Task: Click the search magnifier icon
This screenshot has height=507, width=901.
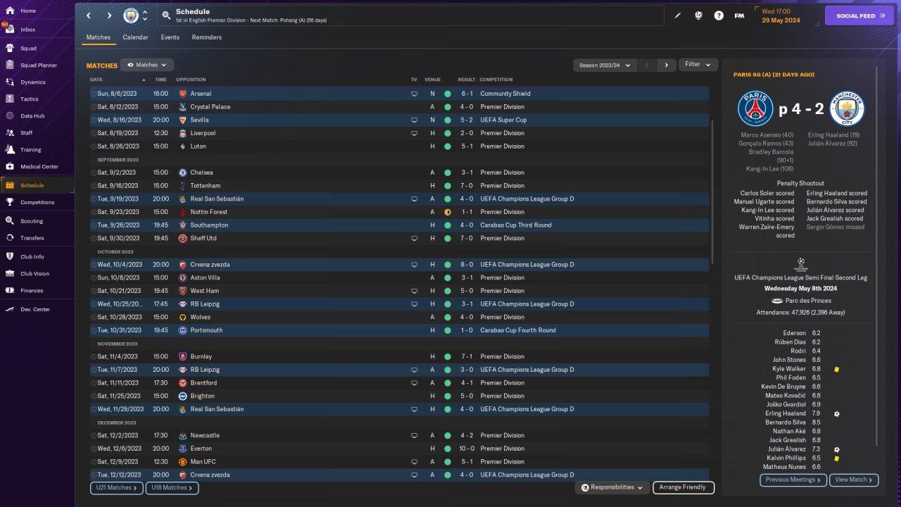Action: coord(165,15)
